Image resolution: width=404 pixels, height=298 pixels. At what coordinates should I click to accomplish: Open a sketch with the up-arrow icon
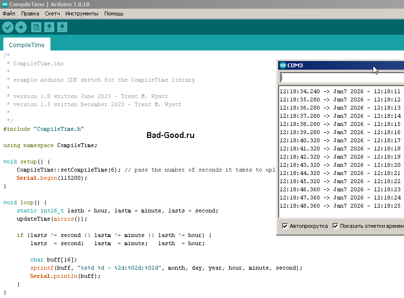pos(49,27)
